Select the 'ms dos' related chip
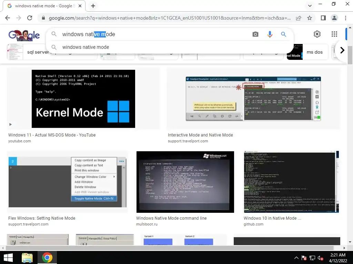The image size is (353, 264). (x=307, y=52)
